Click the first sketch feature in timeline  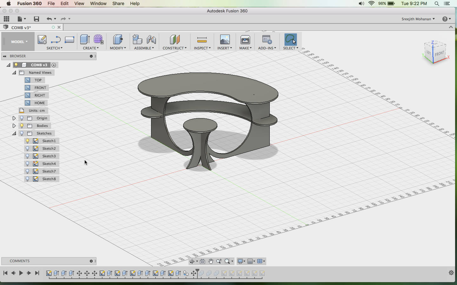click(49, 273)
